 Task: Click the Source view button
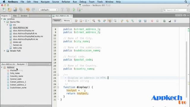pos(57,21)
